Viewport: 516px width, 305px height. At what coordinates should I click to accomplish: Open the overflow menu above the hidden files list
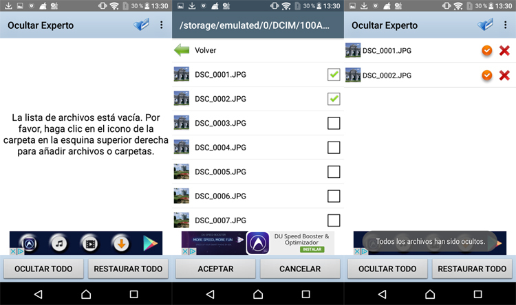tap(506, 25)
